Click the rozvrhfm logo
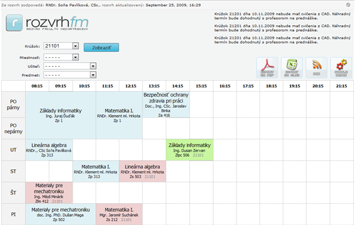Screen dimensions: 355x225 point(47,23)
